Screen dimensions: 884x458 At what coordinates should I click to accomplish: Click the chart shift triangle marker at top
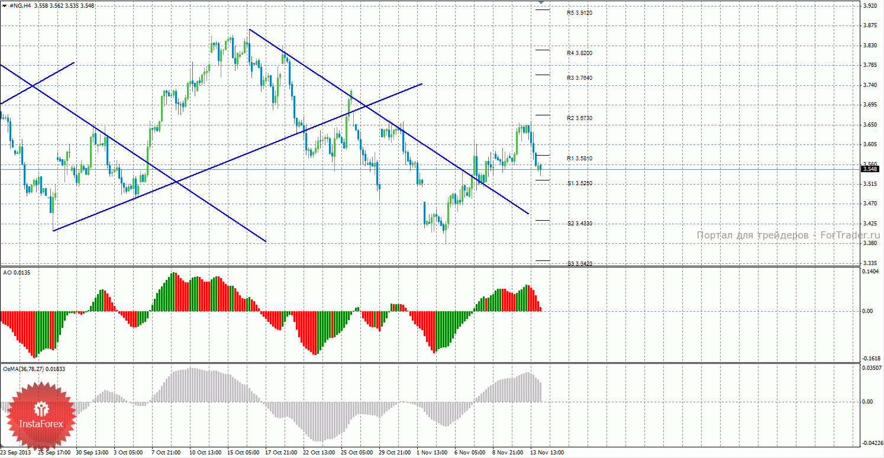(x=541, y=4)
